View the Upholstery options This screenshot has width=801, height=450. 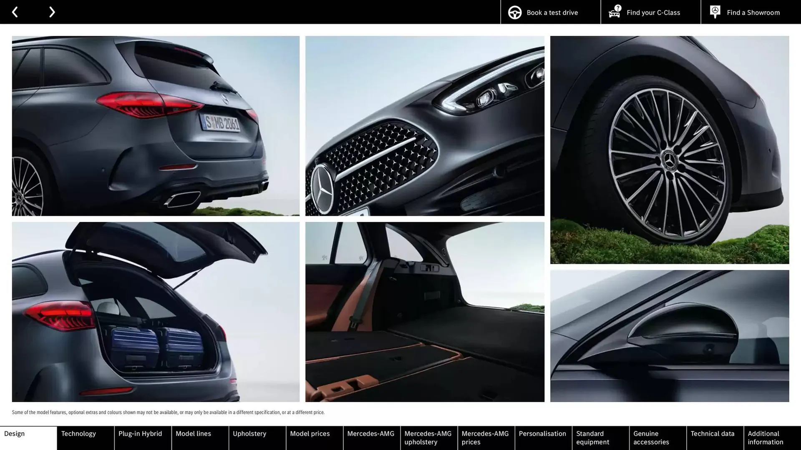tap(249, 433)
